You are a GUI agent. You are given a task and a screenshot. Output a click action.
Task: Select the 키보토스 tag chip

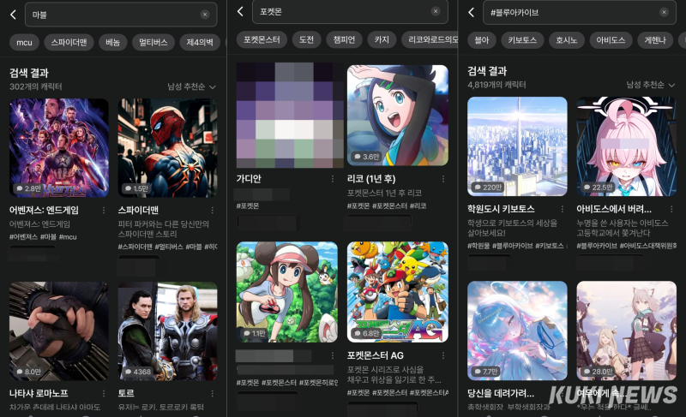(x=522, y=40)
